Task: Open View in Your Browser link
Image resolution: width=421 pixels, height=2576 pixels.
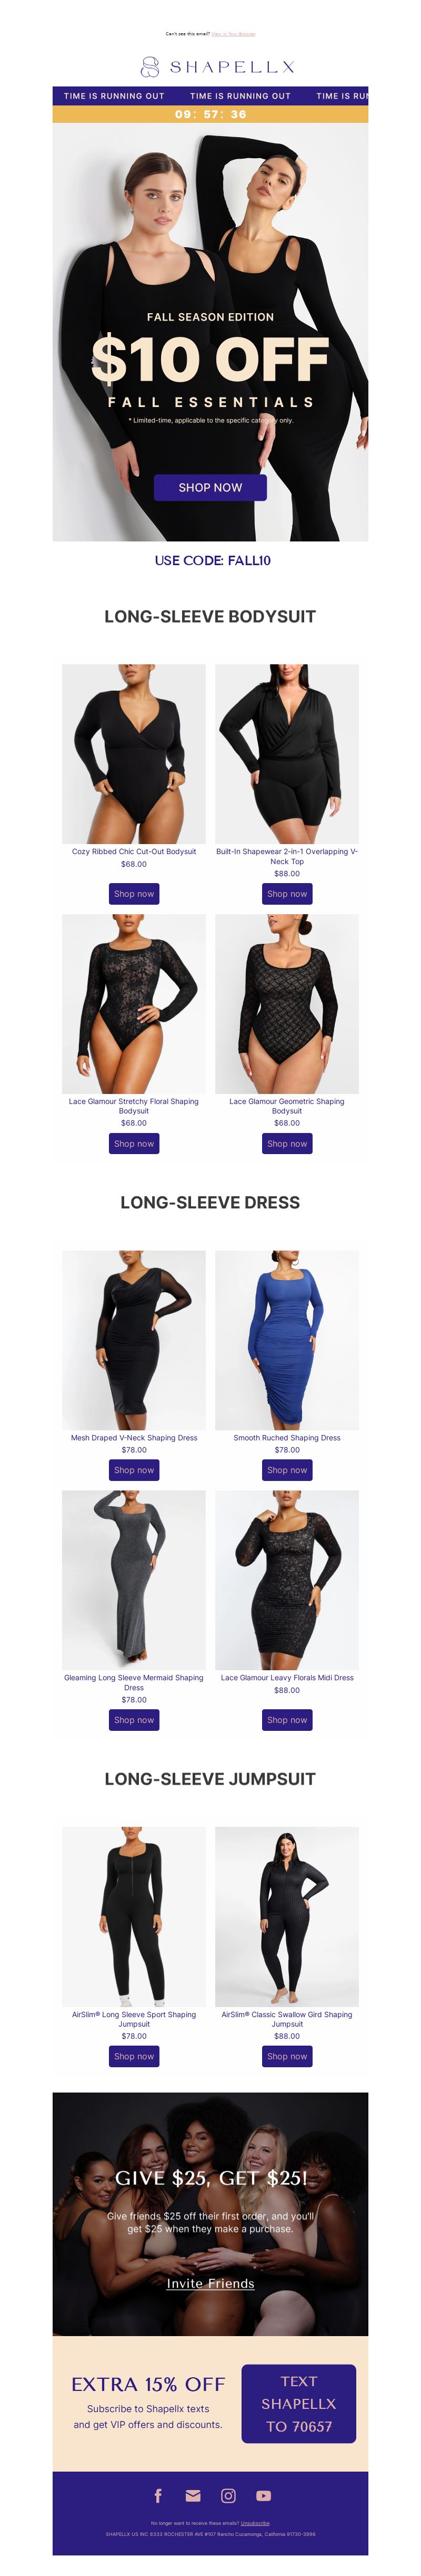Action: [234, 34]
